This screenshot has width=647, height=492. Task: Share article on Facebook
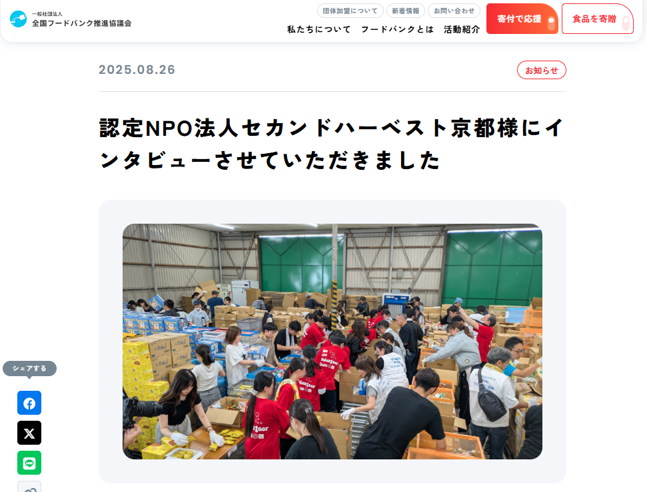[x=29, y=403]
